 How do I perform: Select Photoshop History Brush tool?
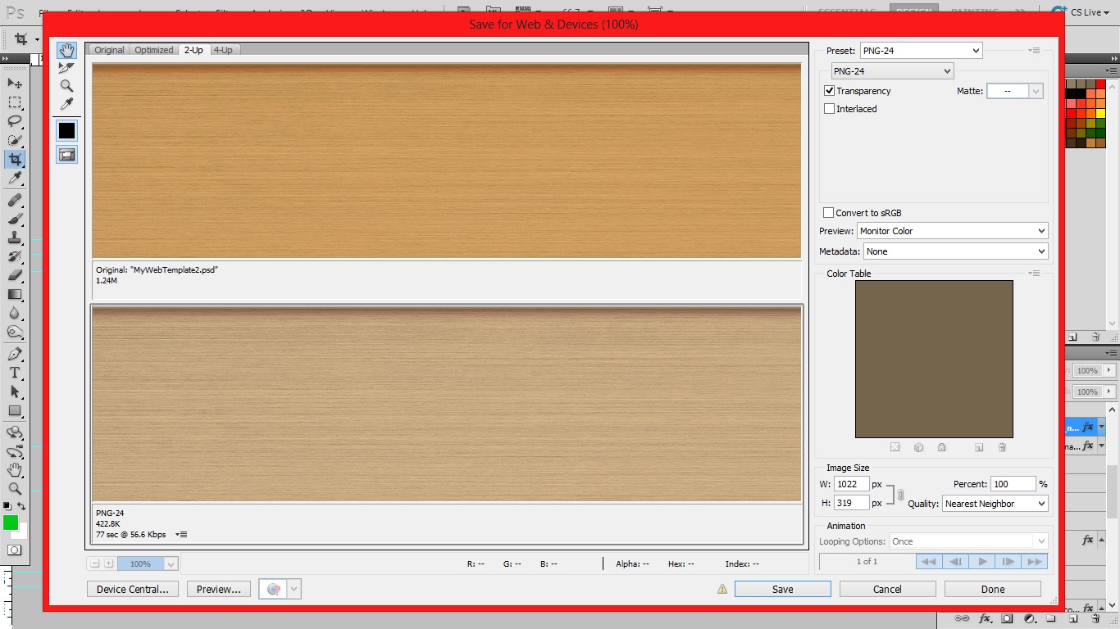(15, 256)
